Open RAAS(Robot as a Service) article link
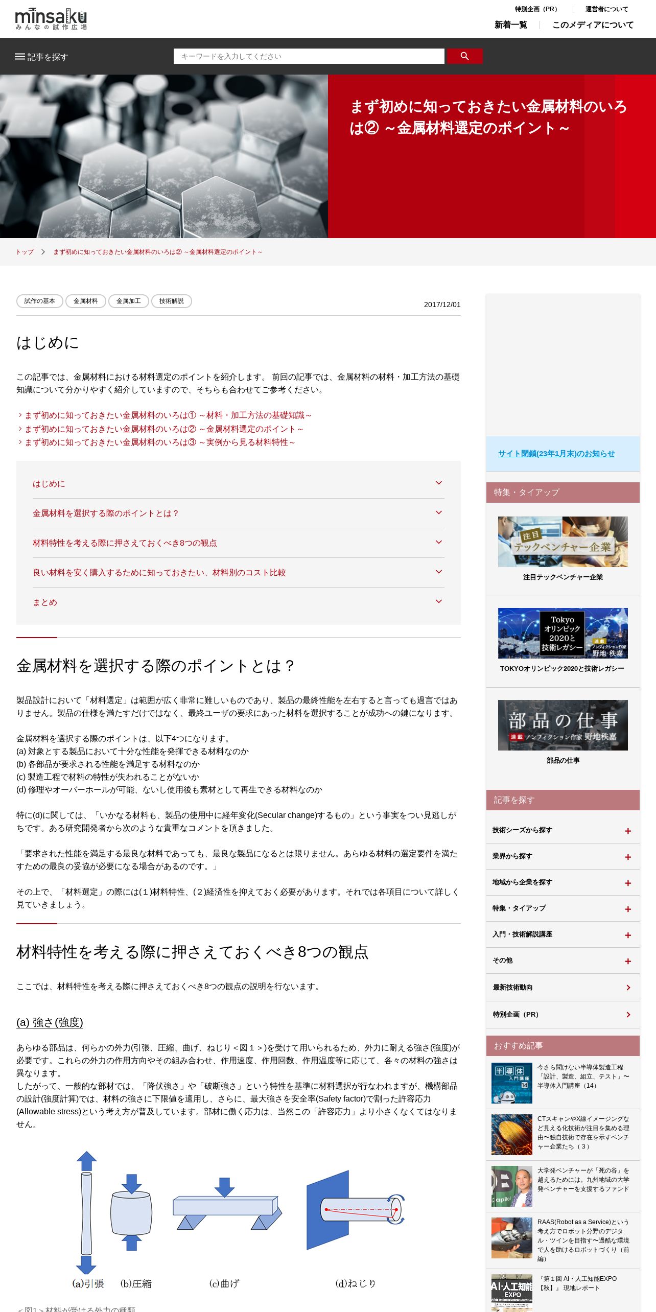656x1312 pixels. point(583,1240)
